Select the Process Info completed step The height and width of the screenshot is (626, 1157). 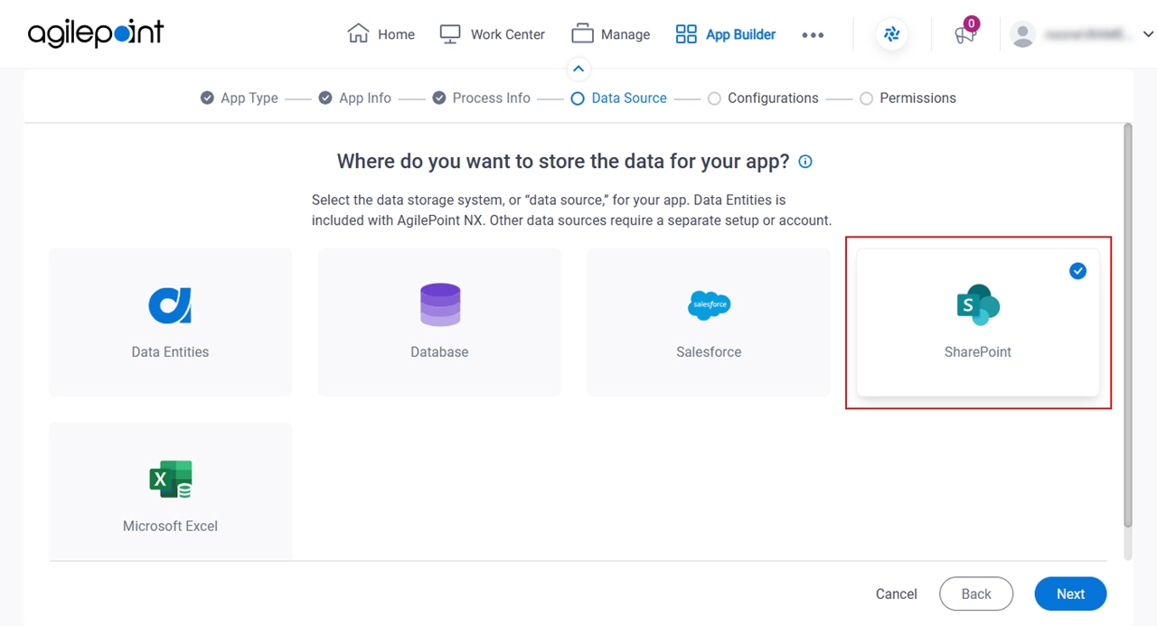click(438, 98)
